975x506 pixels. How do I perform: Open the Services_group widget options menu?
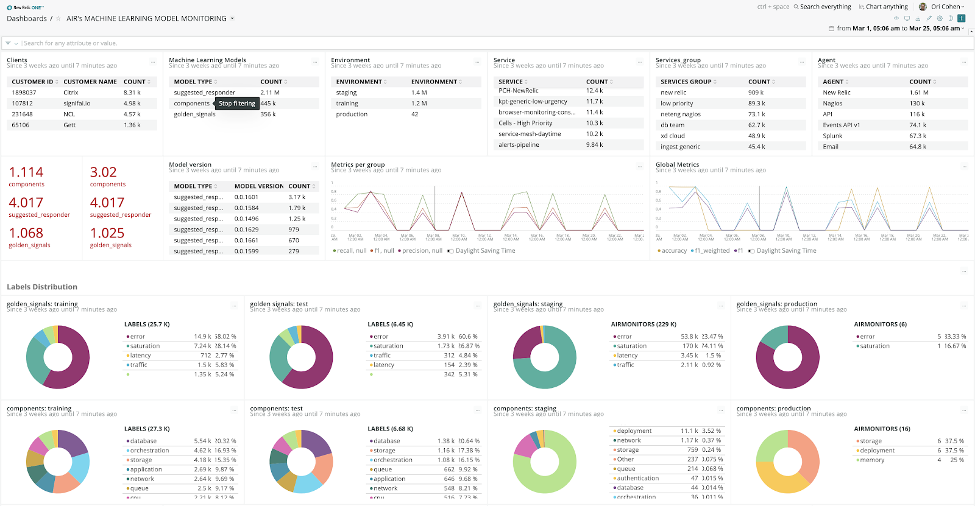pos(802,62)
